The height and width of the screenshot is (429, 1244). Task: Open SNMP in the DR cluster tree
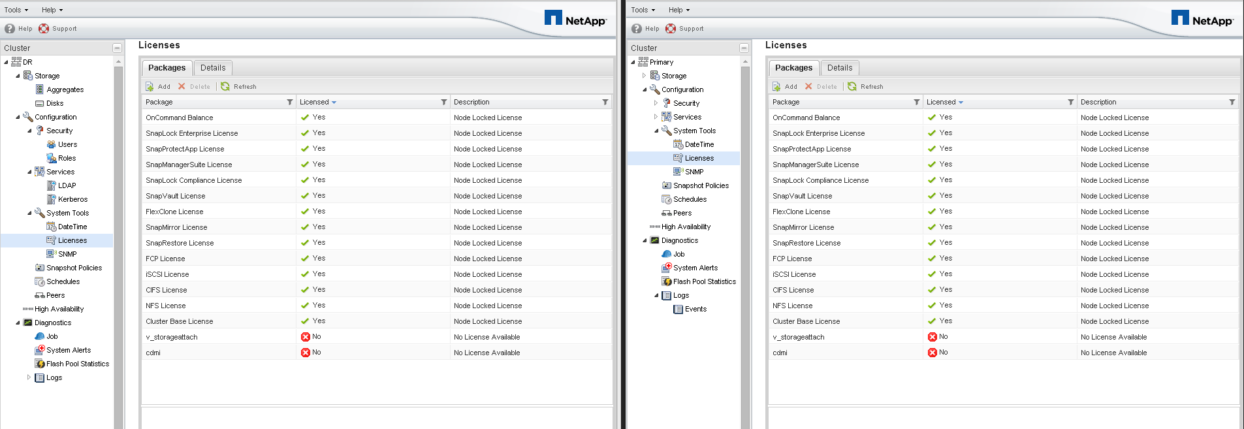[x=67, y=254]
